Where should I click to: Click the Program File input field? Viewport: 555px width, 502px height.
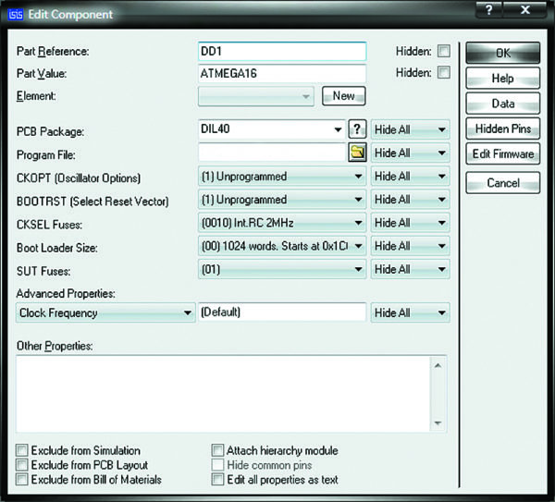[272, 153]
